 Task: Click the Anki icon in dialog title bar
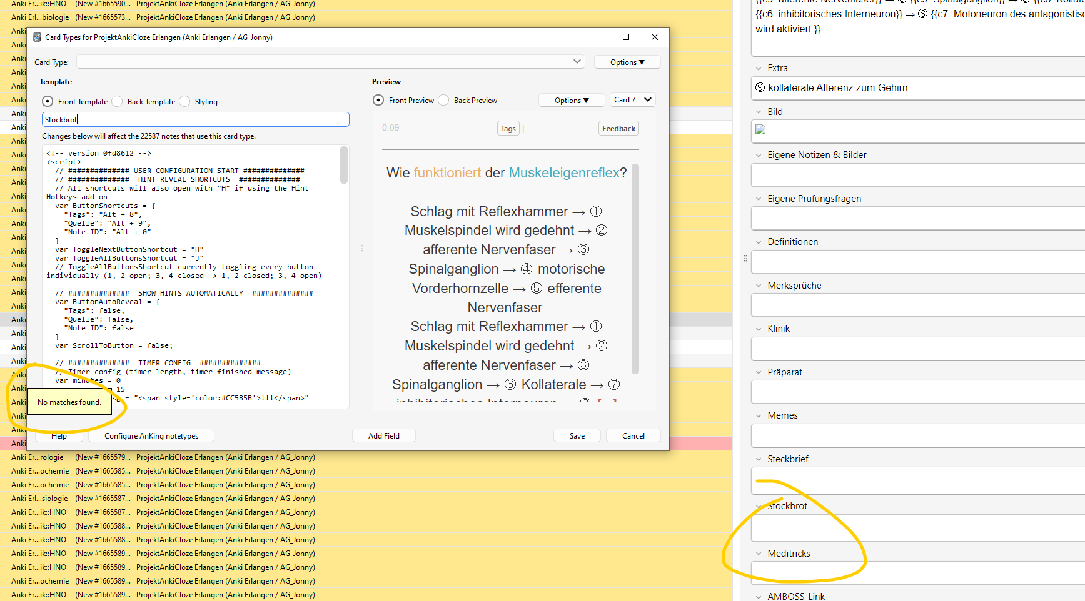37,37
